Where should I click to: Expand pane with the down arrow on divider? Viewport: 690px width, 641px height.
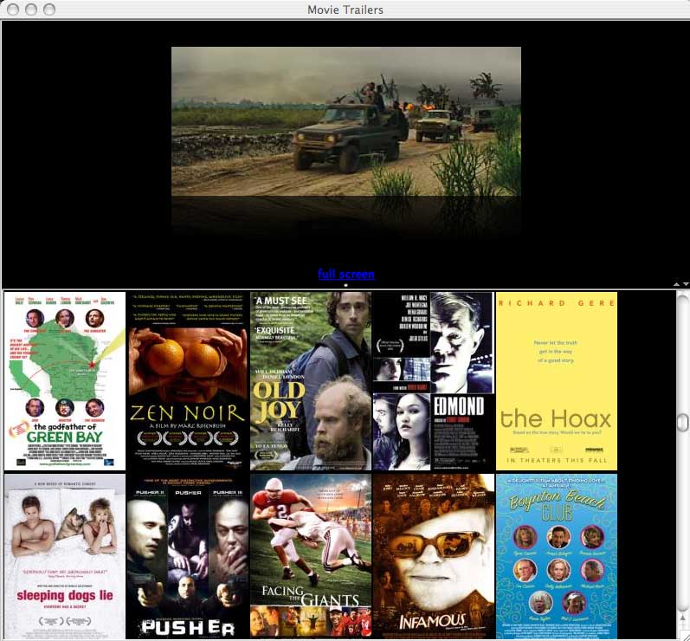(x=685, y=285)
